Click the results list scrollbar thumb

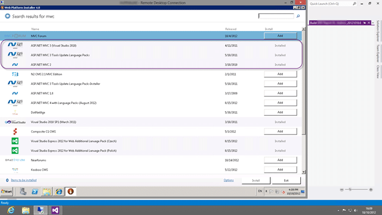tap(303, 82)
